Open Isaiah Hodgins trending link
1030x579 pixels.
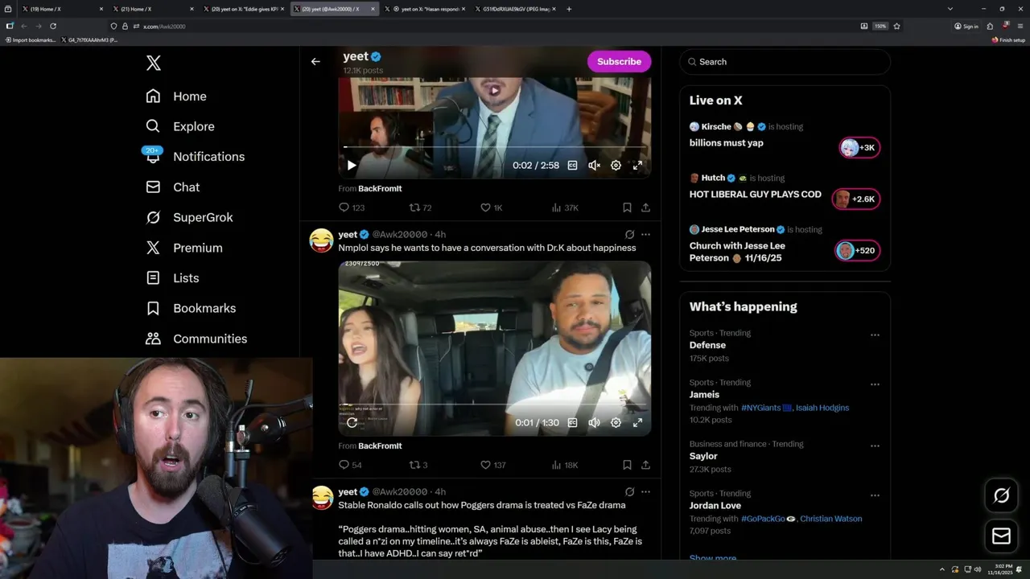tap(822, 408)
